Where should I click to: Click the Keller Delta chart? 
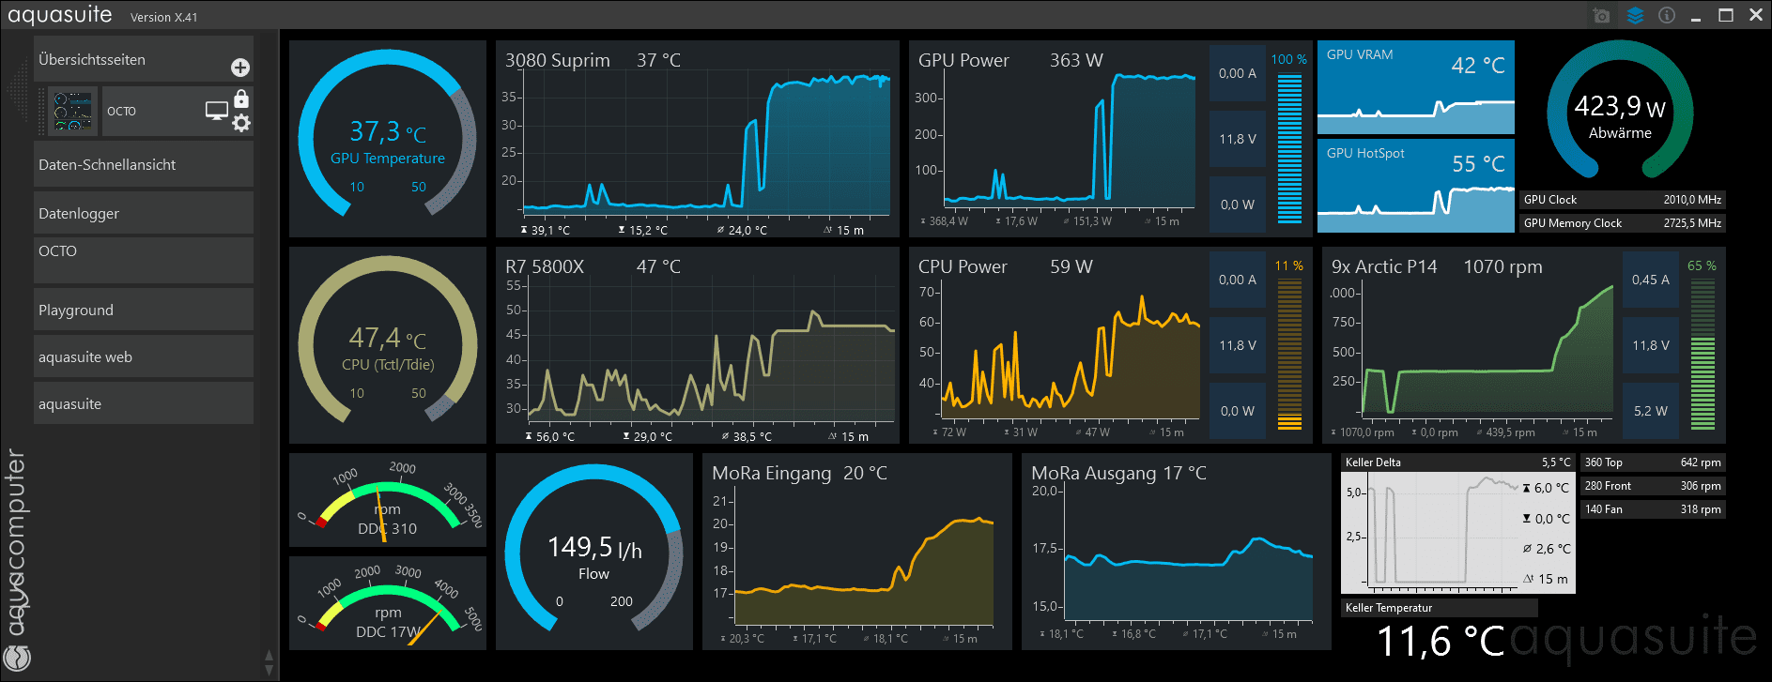[x=1458, y=533]
